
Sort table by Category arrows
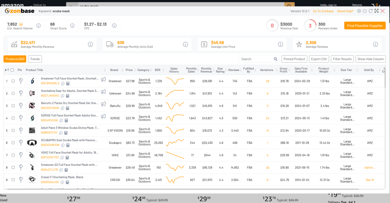152,70
